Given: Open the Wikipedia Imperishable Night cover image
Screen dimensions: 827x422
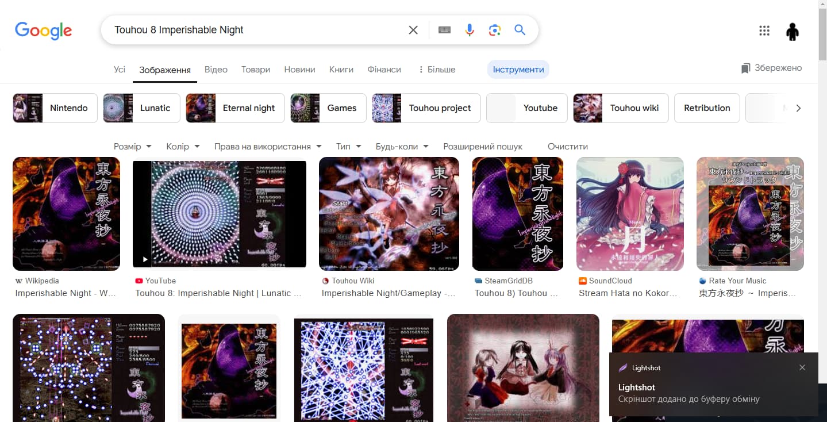Looking at the screenshot, I should pos(66,214).
